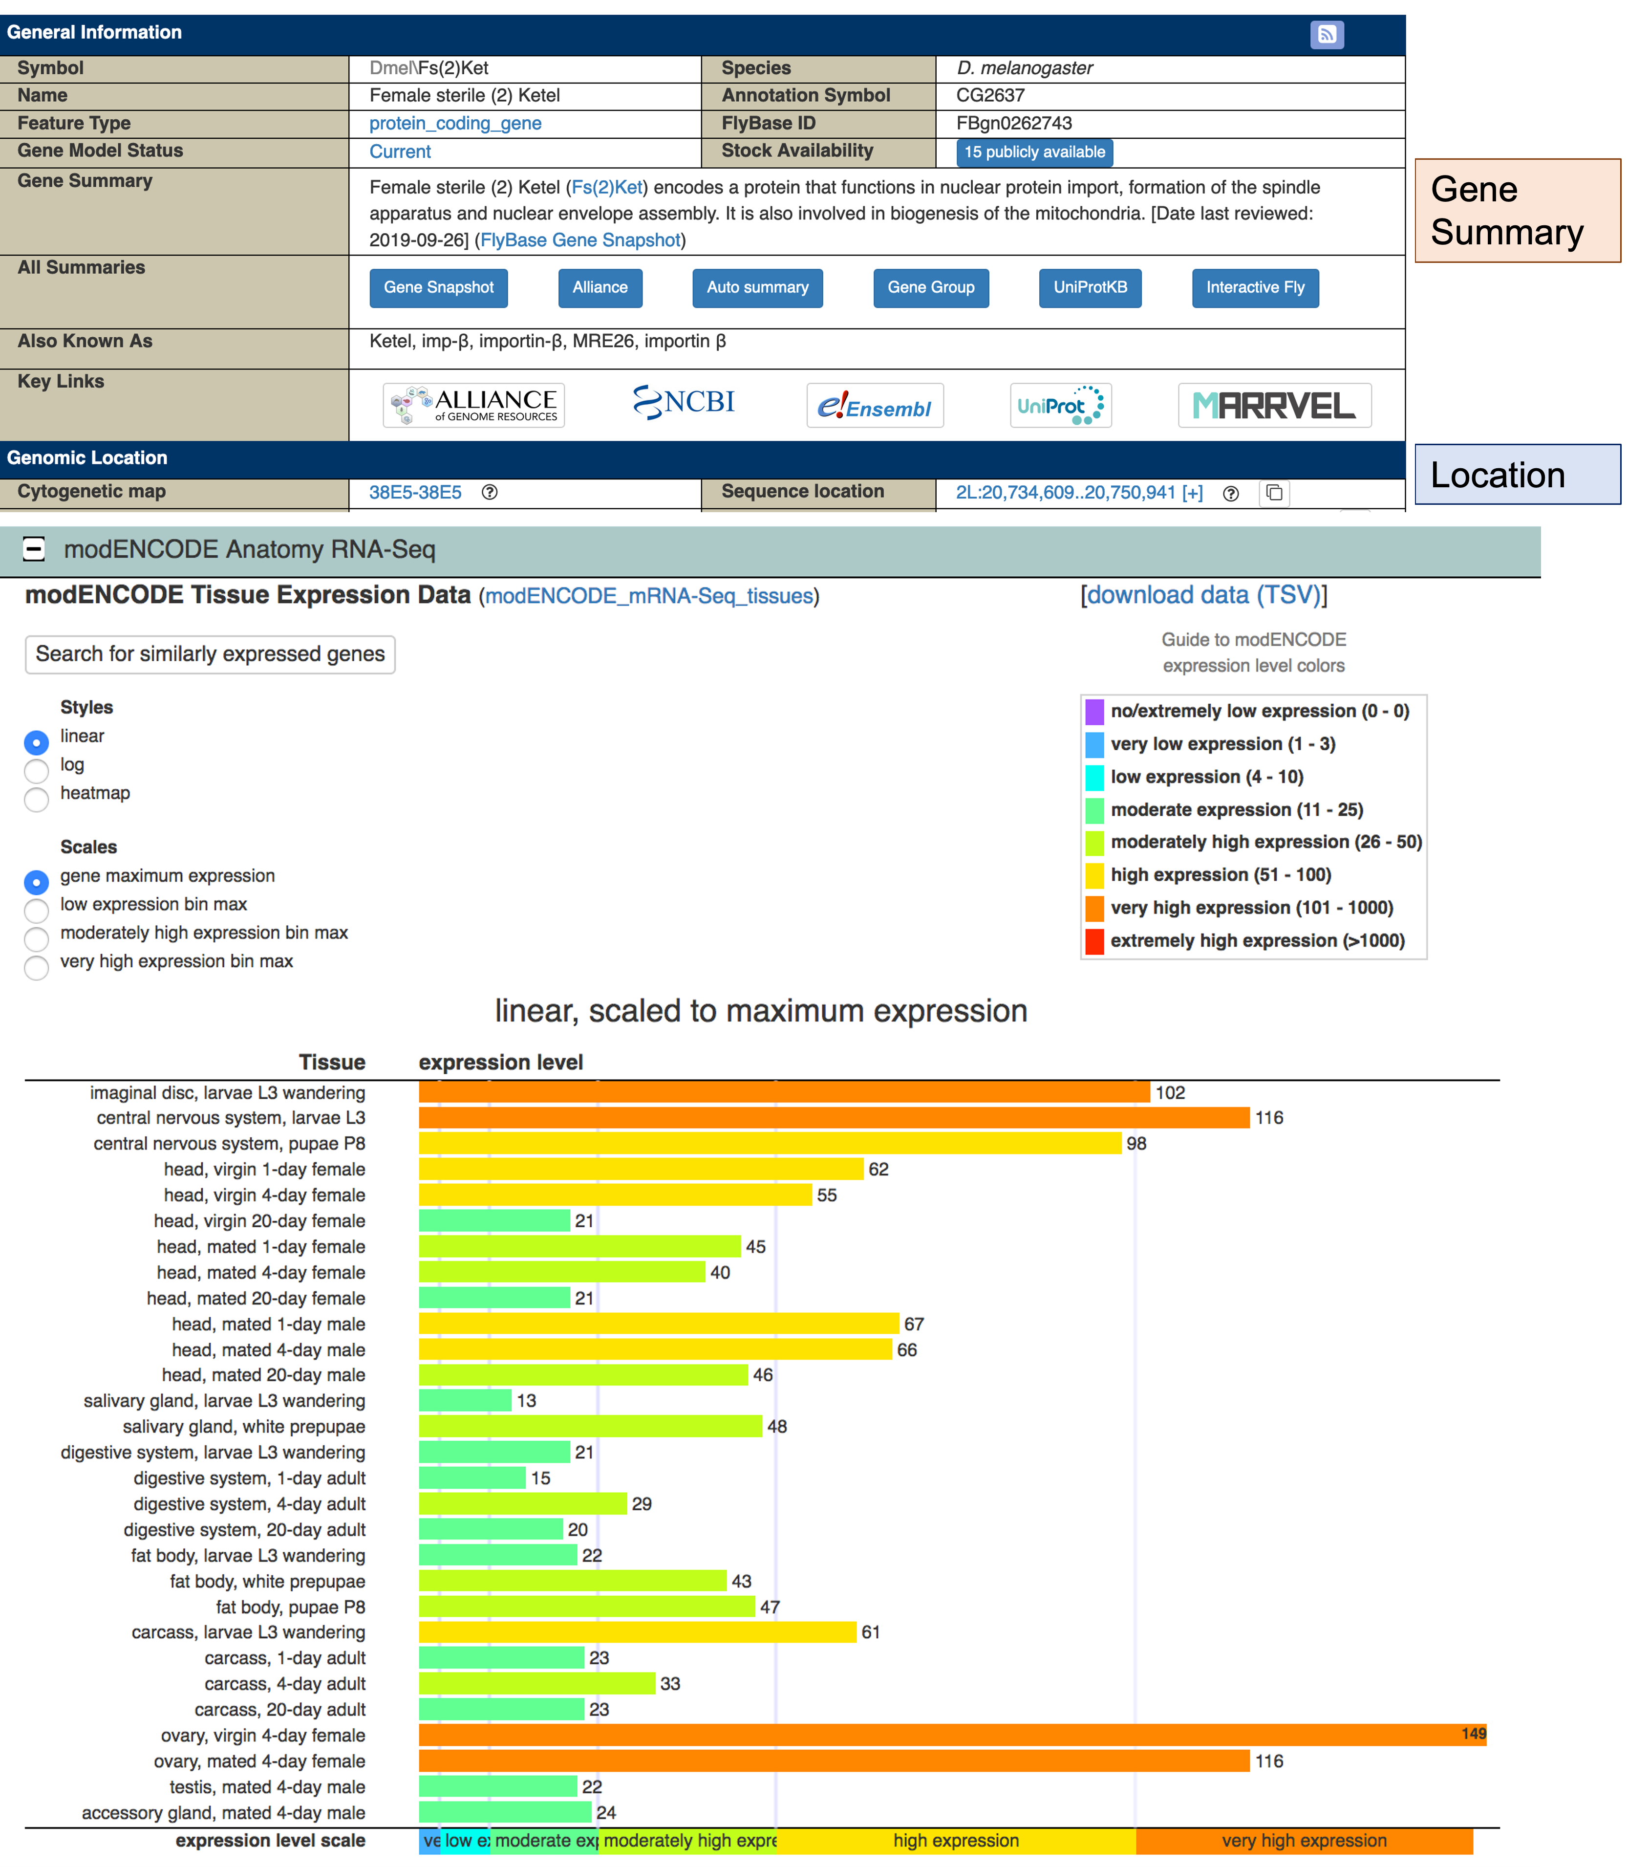Click the high expression scale segment

coord(956,1841)
